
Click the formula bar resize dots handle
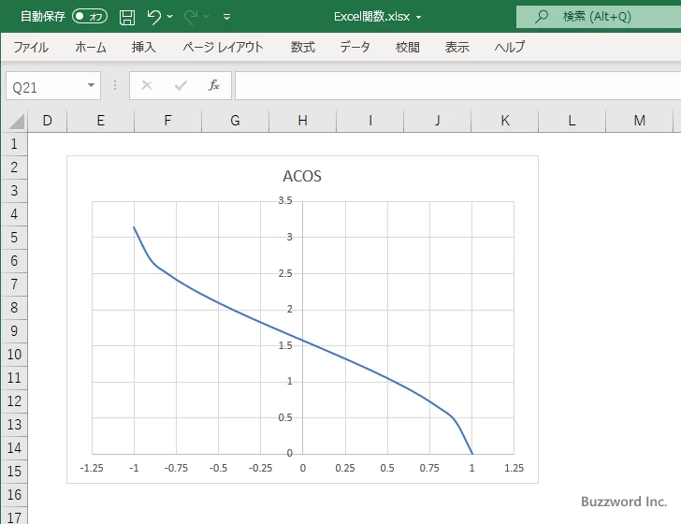coord(115,85)
